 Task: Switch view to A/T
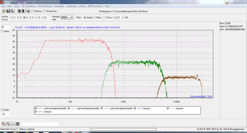point(114,18)
